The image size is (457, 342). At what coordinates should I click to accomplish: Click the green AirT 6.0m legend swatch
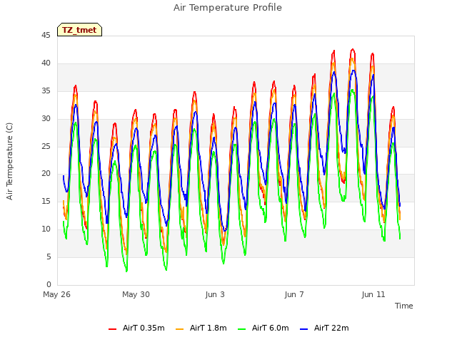[241, 328]
